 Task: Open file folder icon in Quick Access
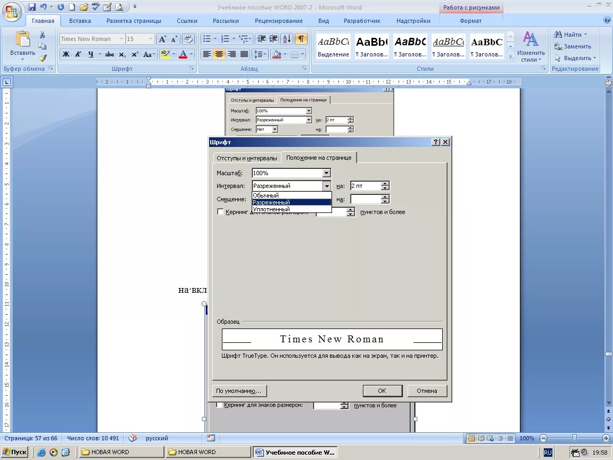(x=84, y=7)
